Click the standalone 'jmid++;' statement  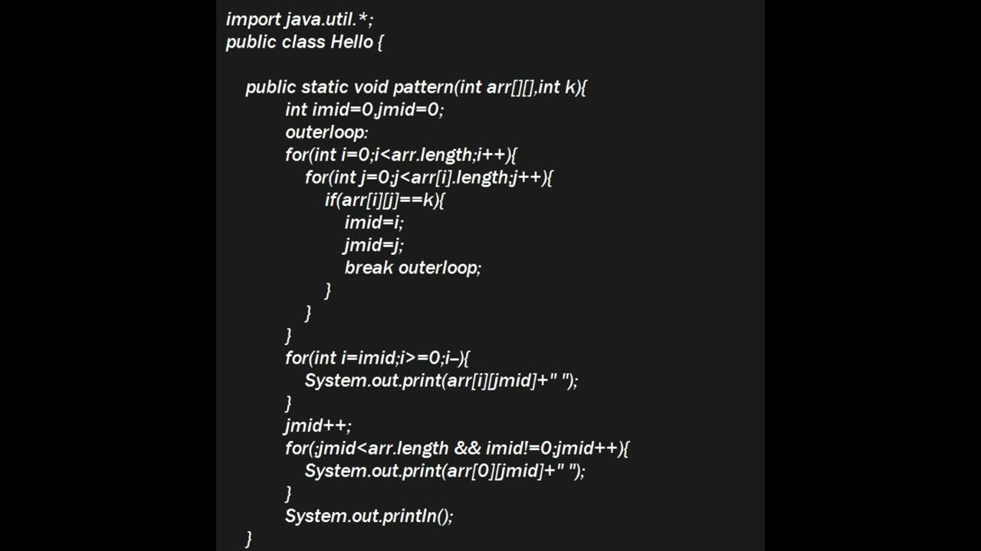tap(318, 425)
